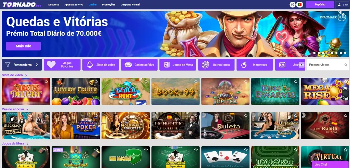Click the Mais Info banner button
350x168 pixels.
pos(24,46)
